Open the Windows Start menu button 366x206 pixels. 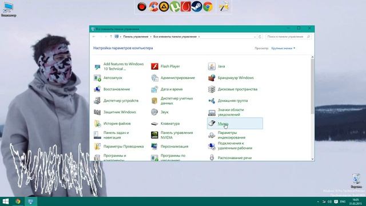pyautogui.click(x=6, y=201)
